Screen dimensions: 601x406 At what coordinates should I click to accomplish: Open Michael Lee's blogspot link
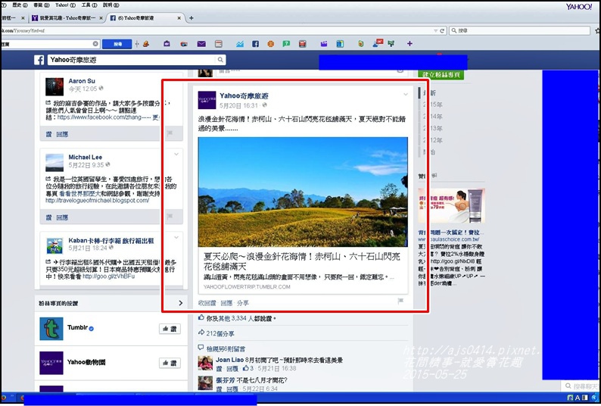coord(98,201)
